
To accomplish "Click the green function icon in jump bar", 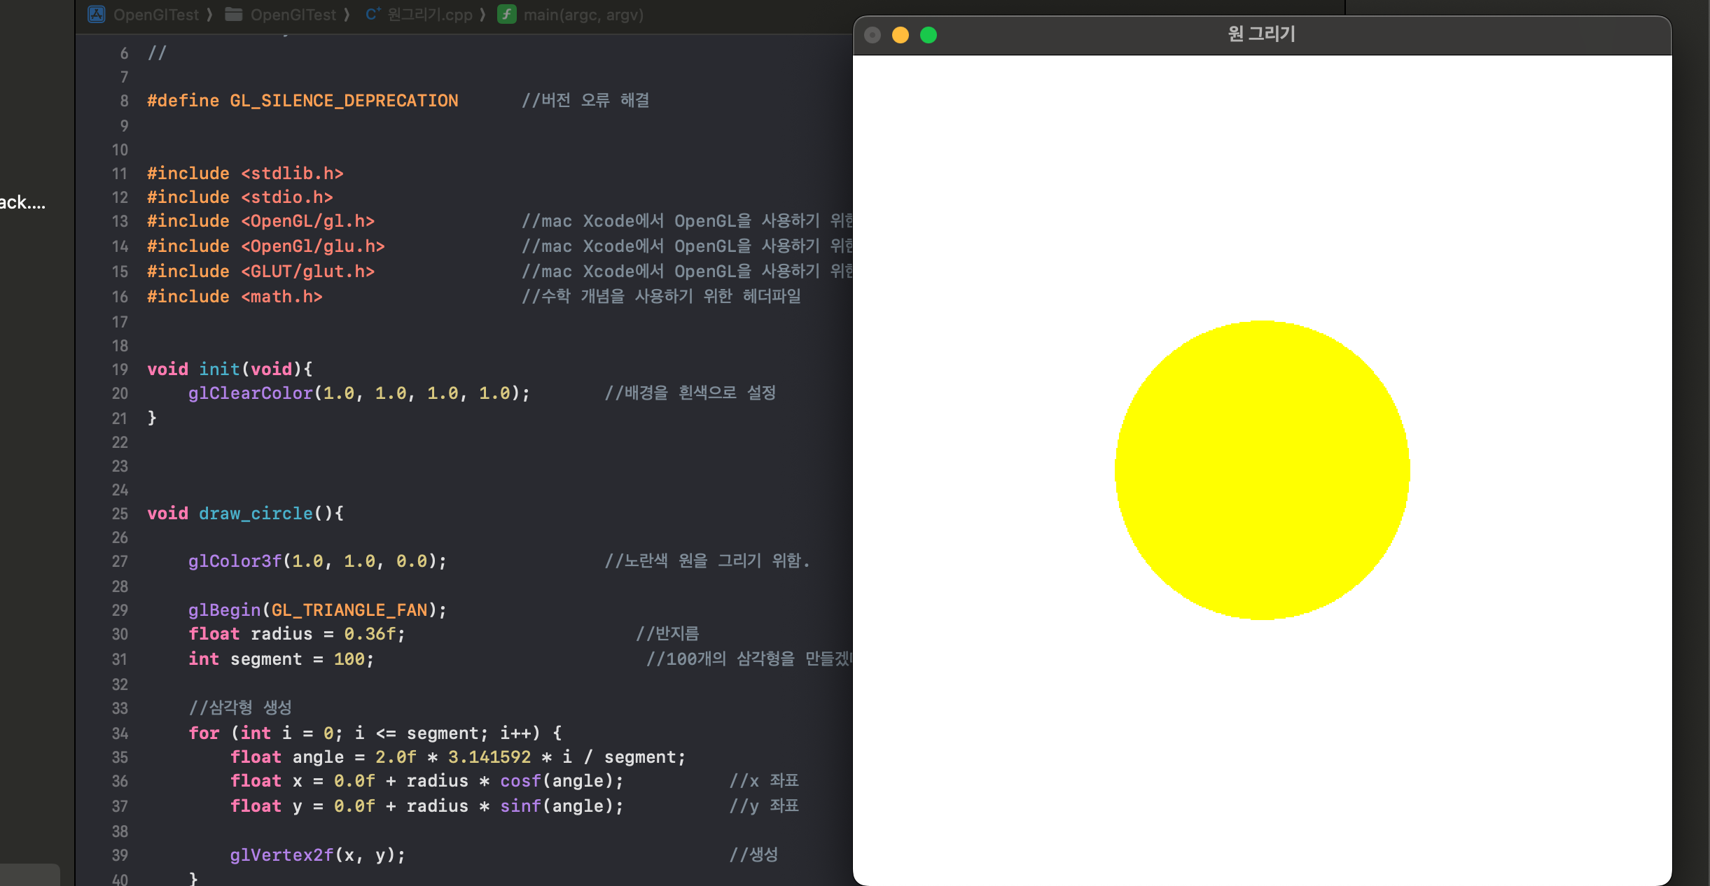I will tap(506, 14).
